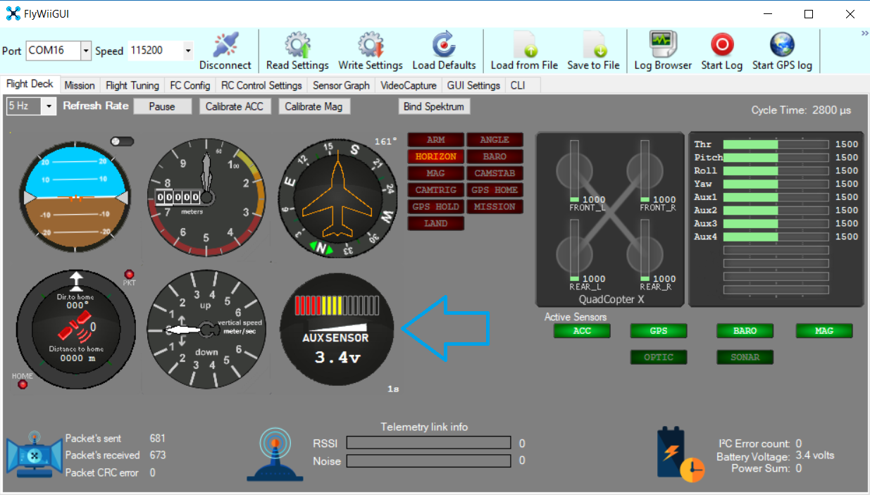
Task: Open the Port COM16 dropdown
Action: click(x=86, y=51)
